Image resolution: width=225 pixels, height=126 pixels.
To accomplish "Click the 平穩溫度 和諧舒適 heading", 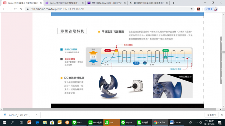I will [x=113, y=32].
